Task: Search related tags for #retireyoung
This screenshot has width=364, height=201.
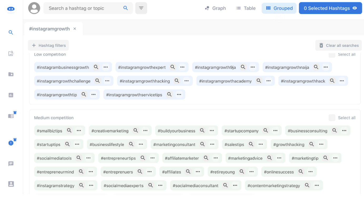Action: pyautogui.click(x=242, y=172)
